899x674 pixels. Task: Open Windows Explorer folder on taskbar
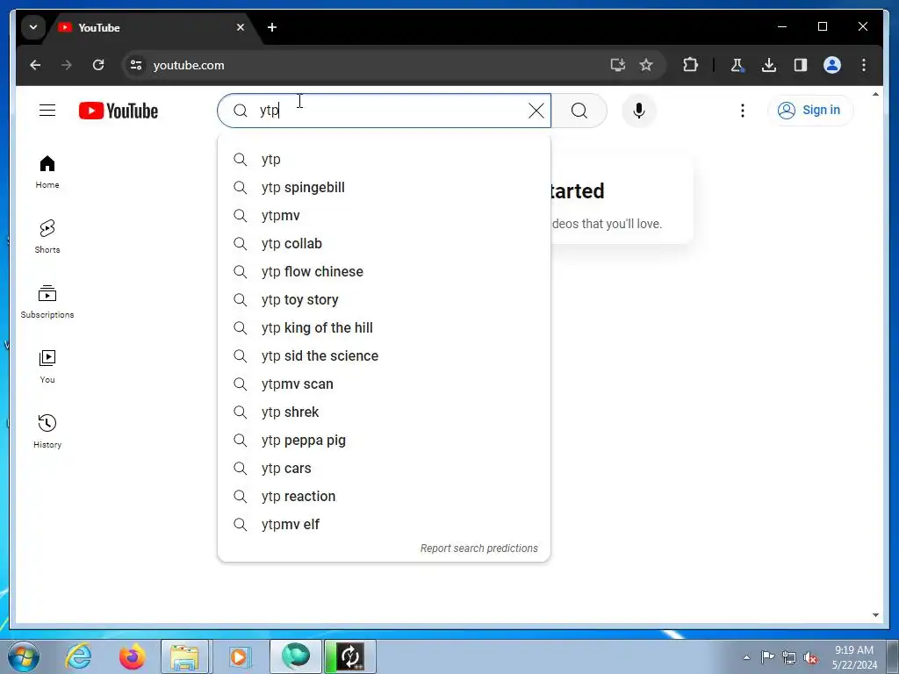pos(184,656)
